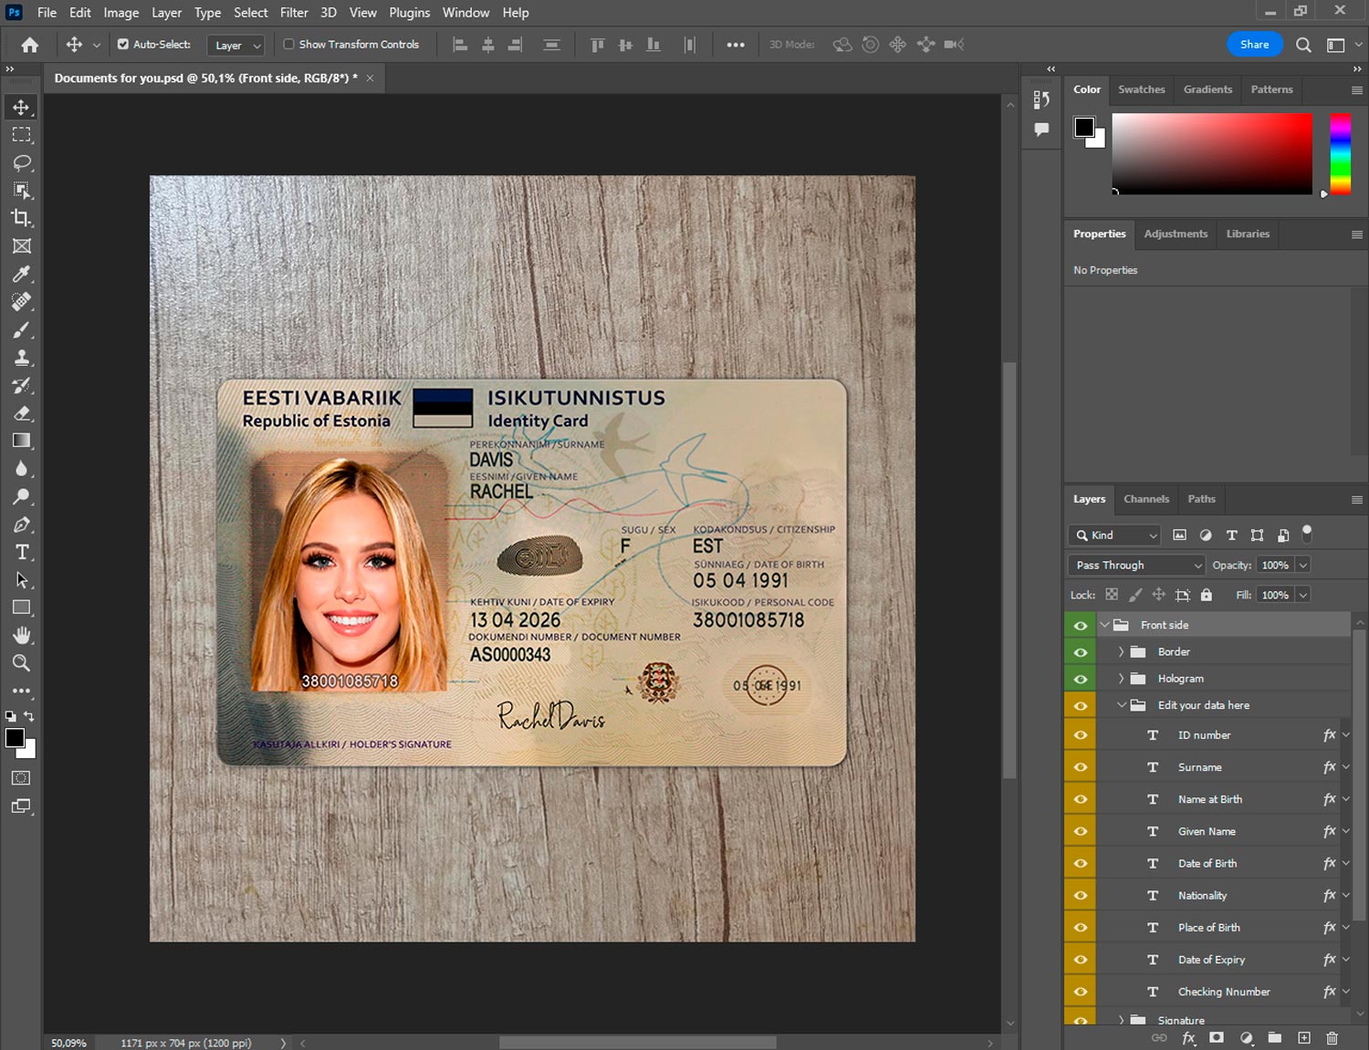Open the Adjustments panel tab
The image size is (1369, 1050).
[1175, 234]
